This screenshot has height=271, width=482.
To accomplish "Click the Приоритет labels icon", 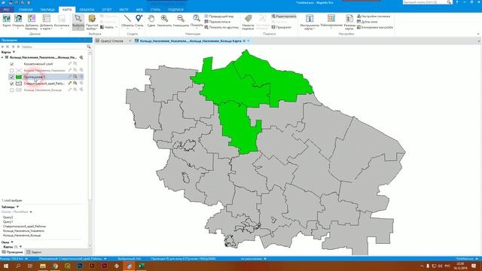I will [281, 27].
